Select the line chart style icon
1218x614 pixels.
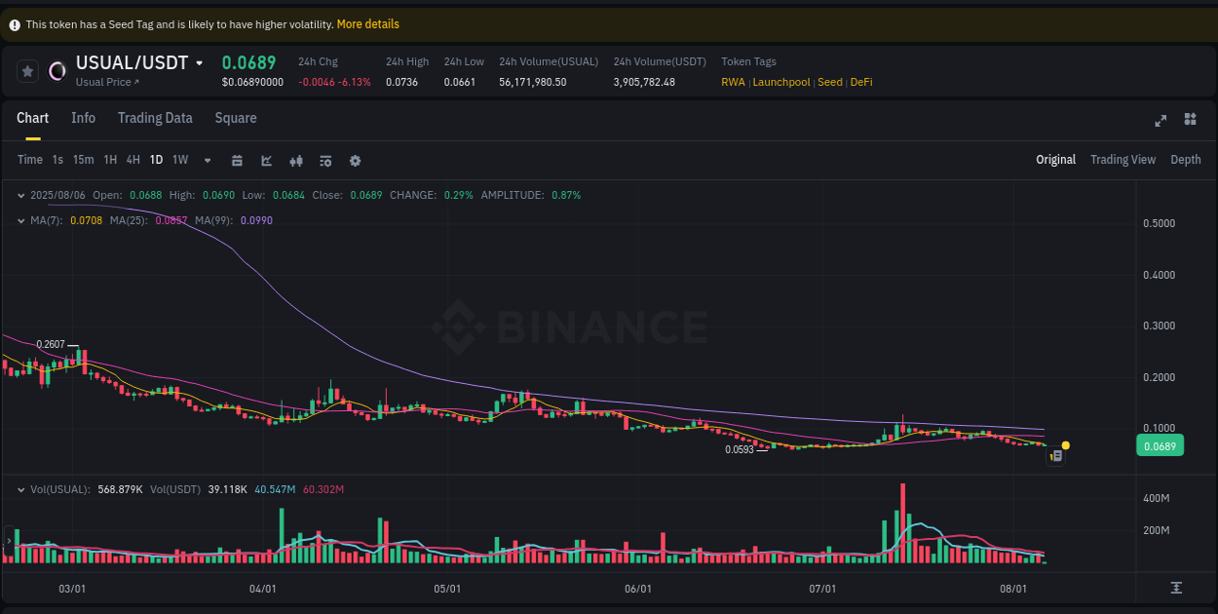click(x=266, y=159)
